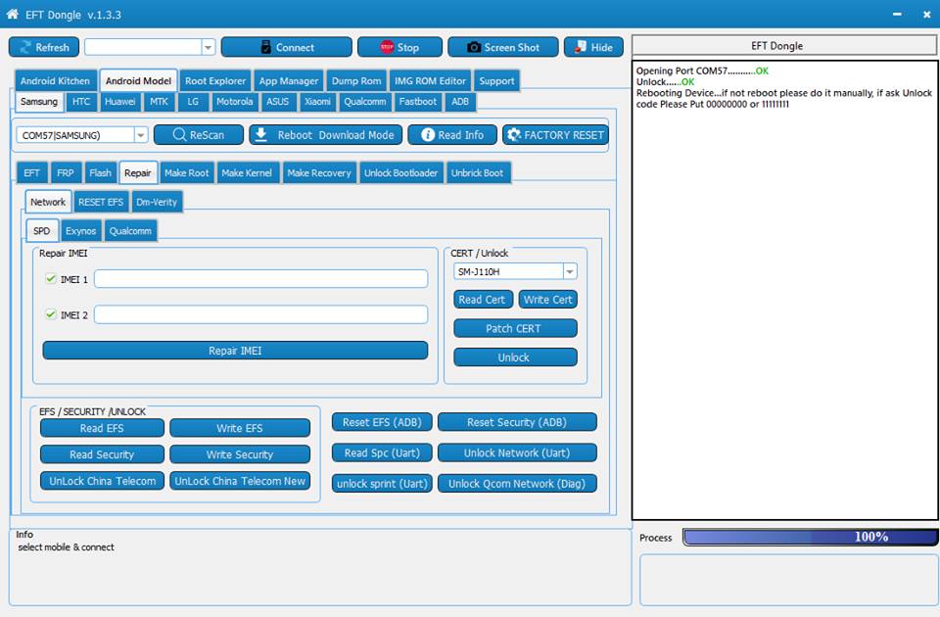Switch to the RESET EFS tab
The width and height of the screenshot is (940, 617).
coord(101,202)
